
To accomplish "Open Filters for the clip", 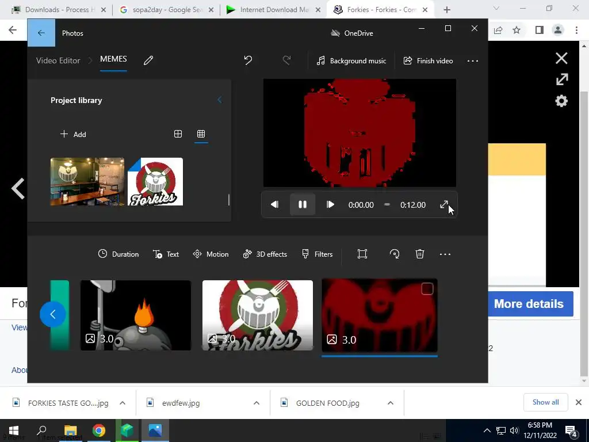I will (318, 254).
